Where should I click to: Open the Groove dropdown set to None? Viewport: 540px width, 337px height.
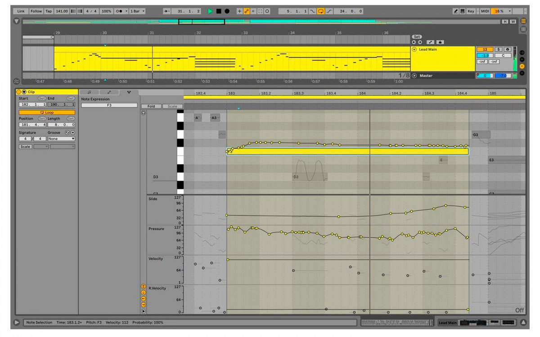(x=61, y=139)
